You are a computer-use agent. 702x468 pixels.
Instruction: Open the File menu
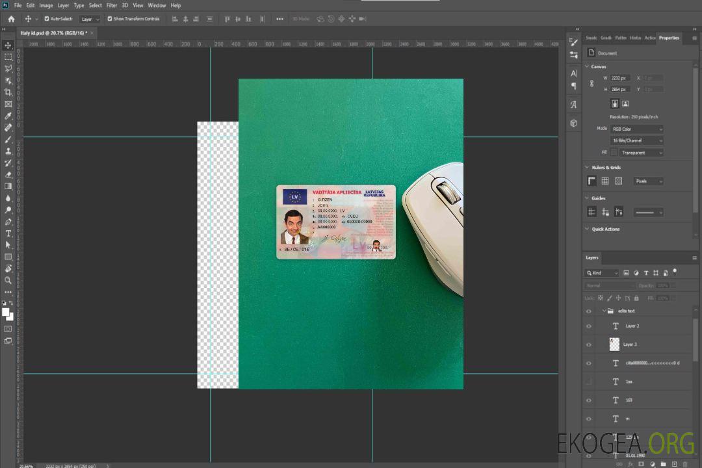(x=18, y=5)
